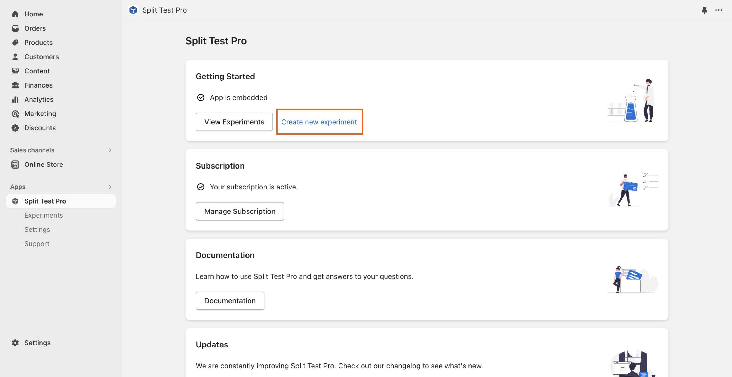Click the Analytics bar chart icon
Screen dimensions: 732x377
click(15, 99)
